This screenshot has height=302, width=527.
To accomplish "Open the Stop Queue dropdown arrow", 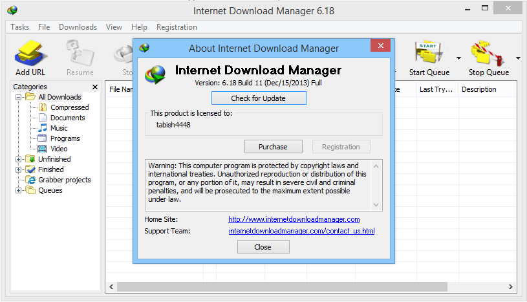I will pos(518,58).
